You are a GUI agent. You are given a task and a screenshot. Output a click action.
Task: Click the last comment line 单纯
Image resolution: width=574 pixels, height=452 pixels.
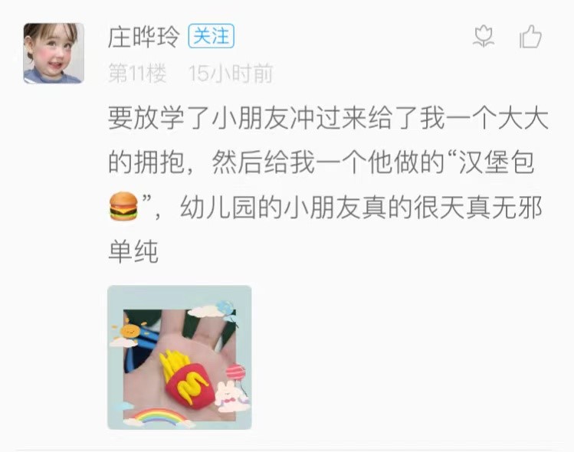pyautogui.click(x=133, y=251)
